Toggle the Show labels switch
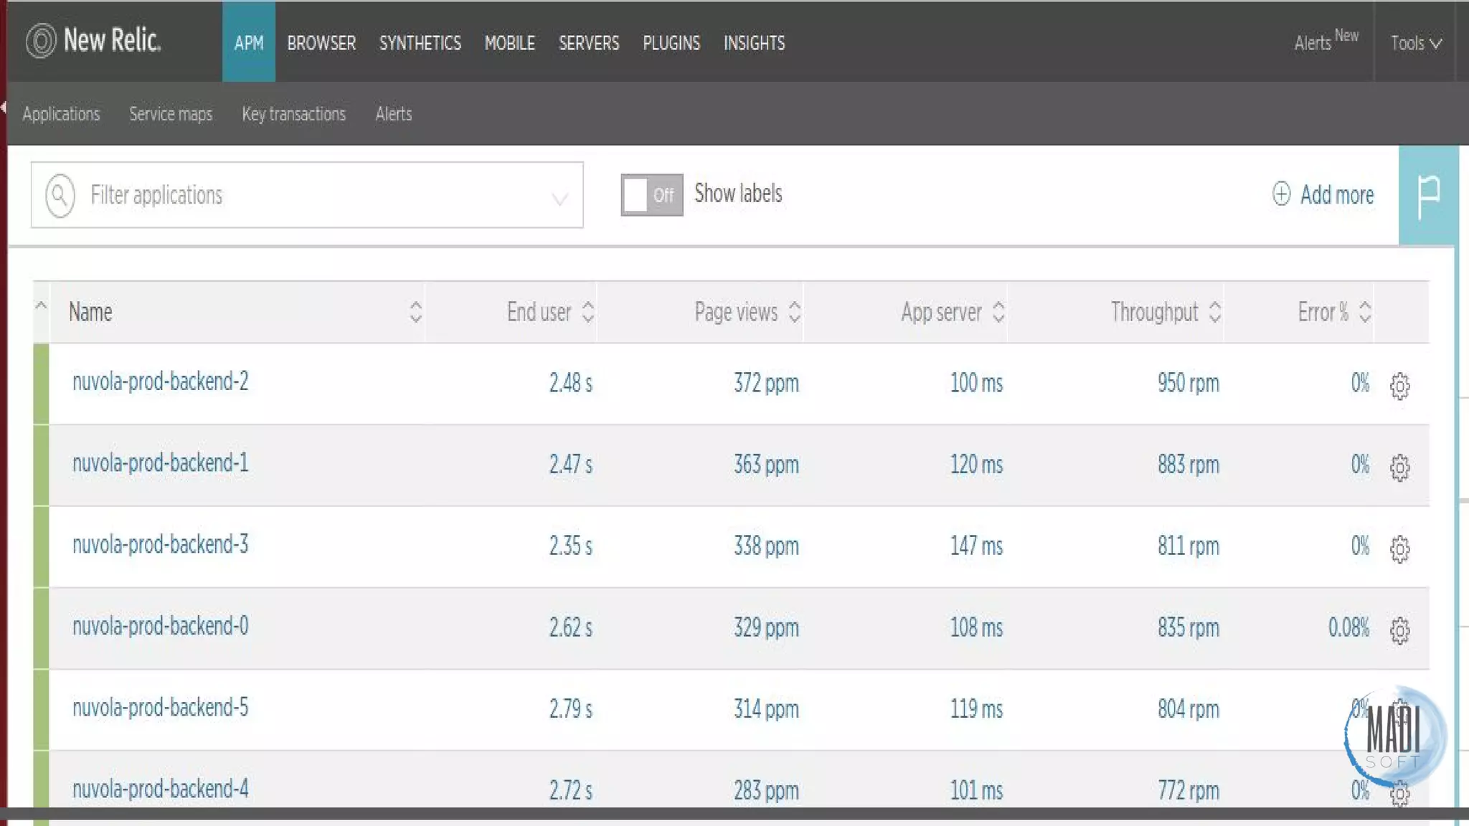Viewport: 1469px width, 826px height. [651, 195]
